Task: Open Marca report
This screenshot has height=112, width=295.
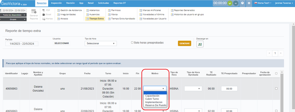Action: [113, 14]
